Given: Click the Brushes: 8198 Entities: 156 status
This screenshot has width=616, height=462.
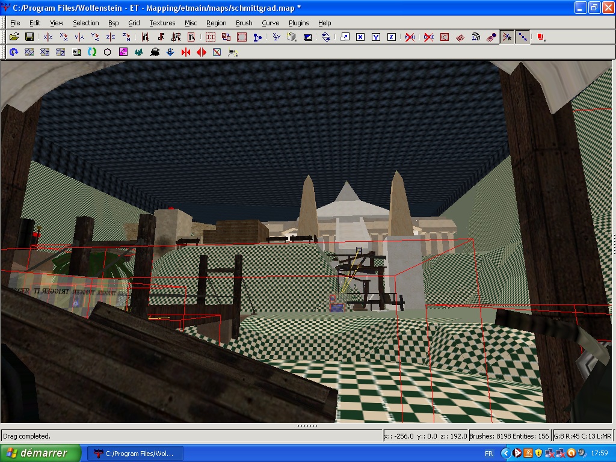Looking at the screenshot, I should 509,436.
